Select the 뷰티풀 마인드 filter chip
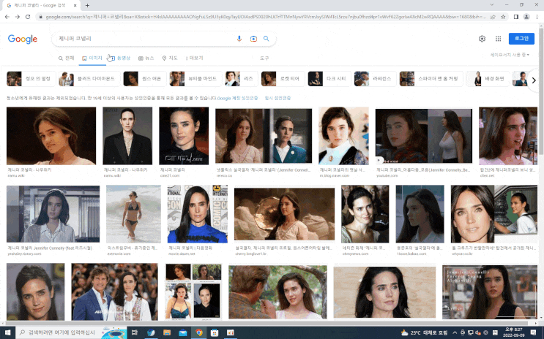The width and height of the screenshot is (544, 339). coord(195,79)
